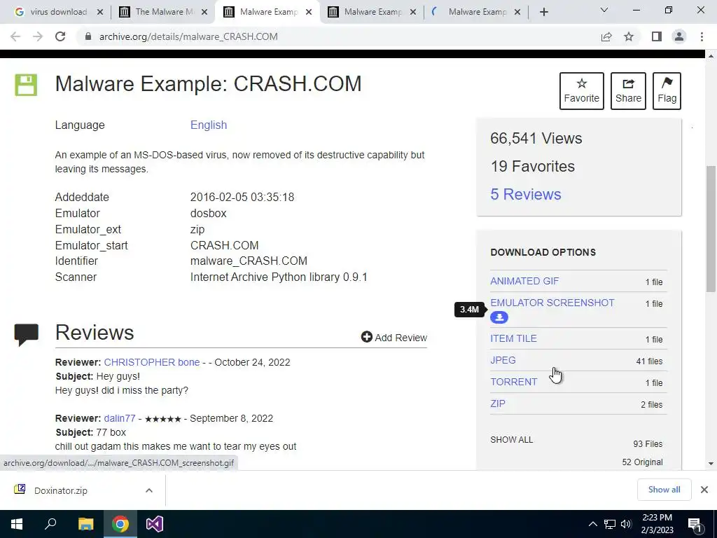
Task: Click the green floppy disk software icon
Action: (x=26, y=85)
